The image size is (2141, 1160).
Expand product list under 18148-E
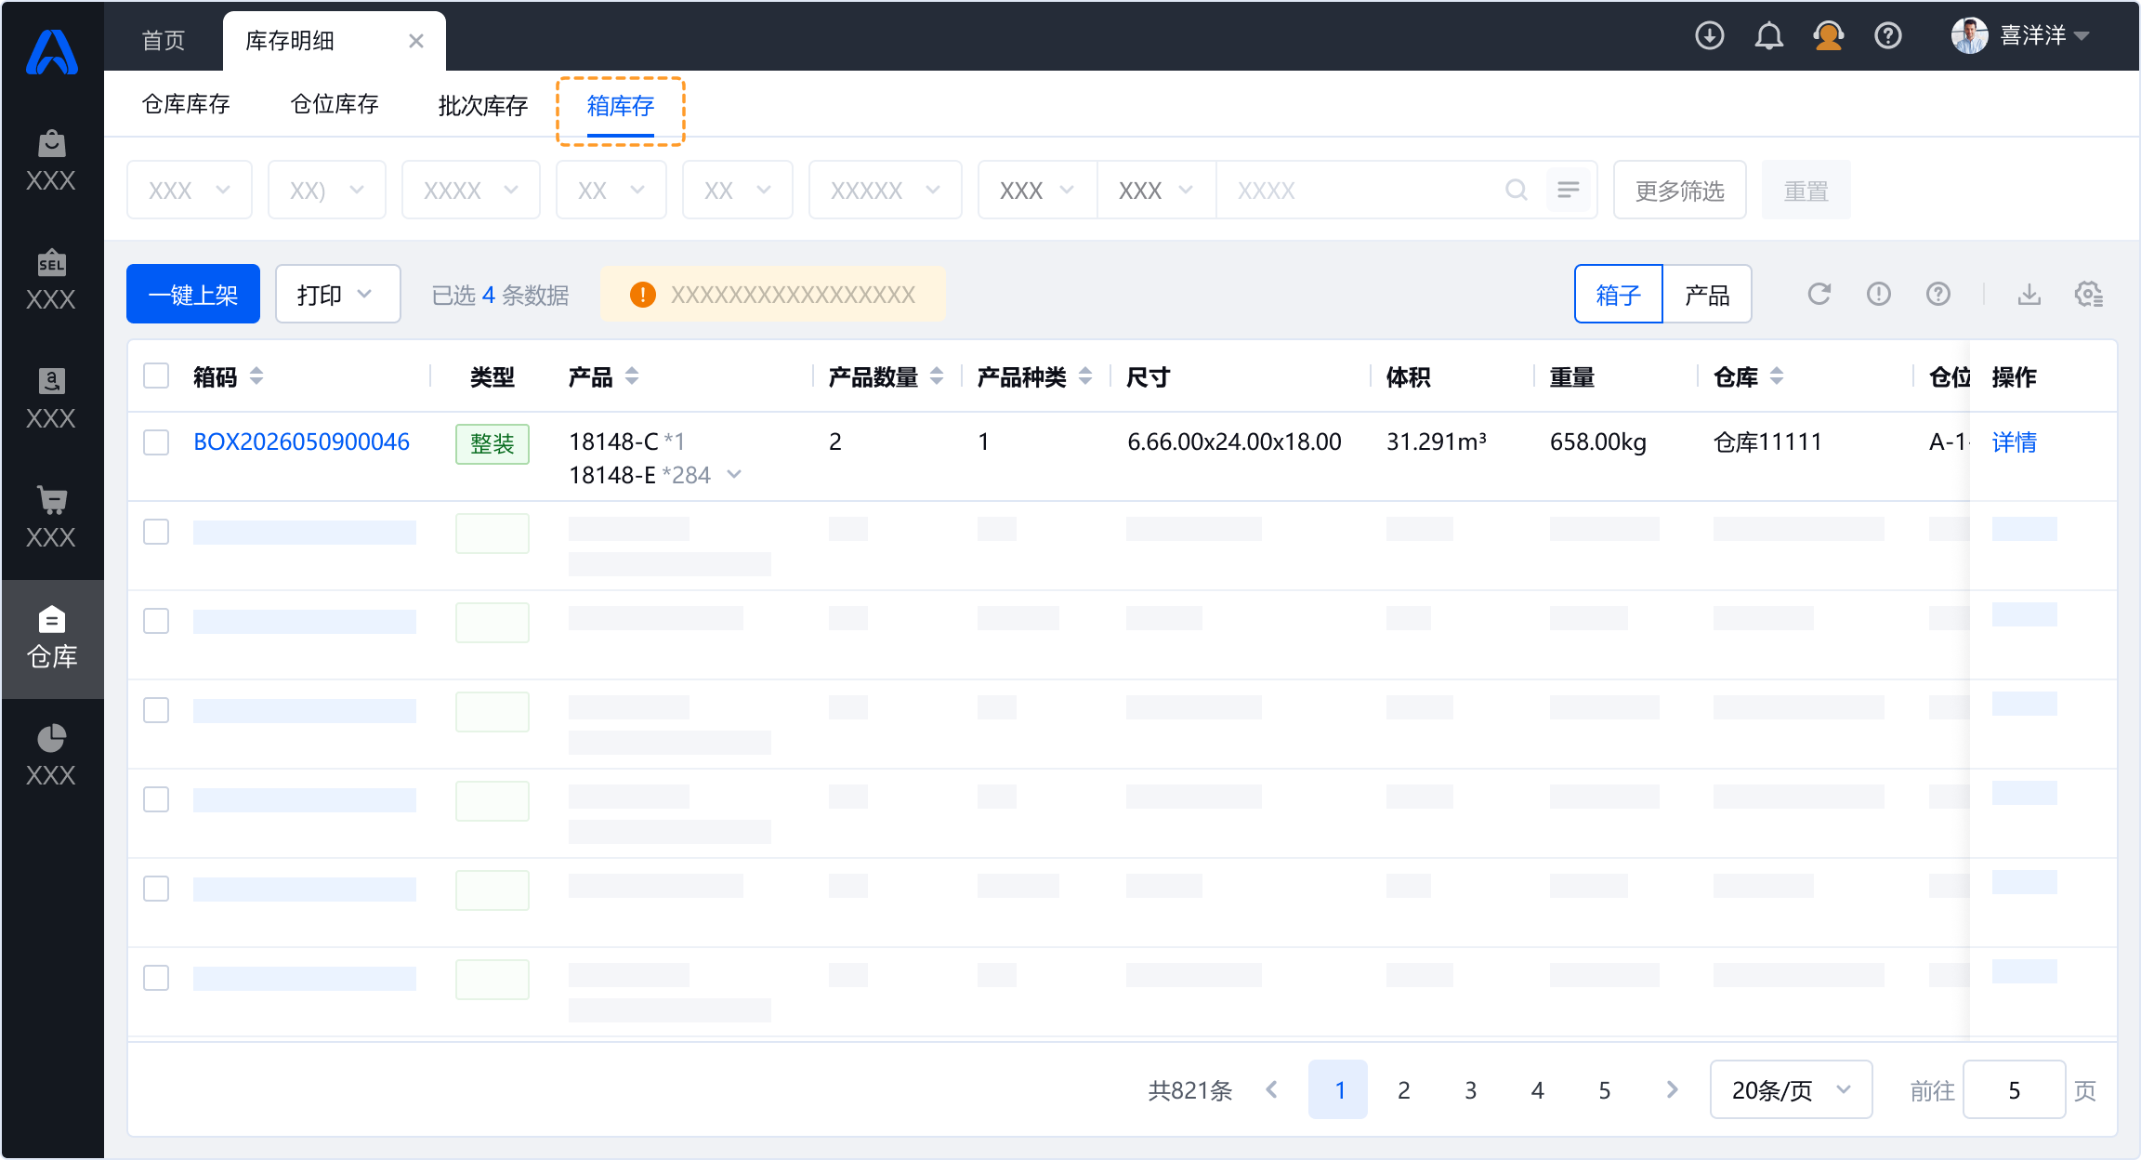coord(734,475)
